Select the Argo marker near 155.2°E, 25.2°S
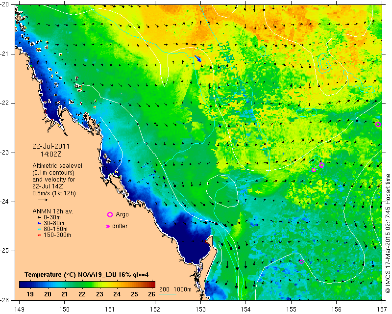The image size is (392, 314). click(301, 262)
